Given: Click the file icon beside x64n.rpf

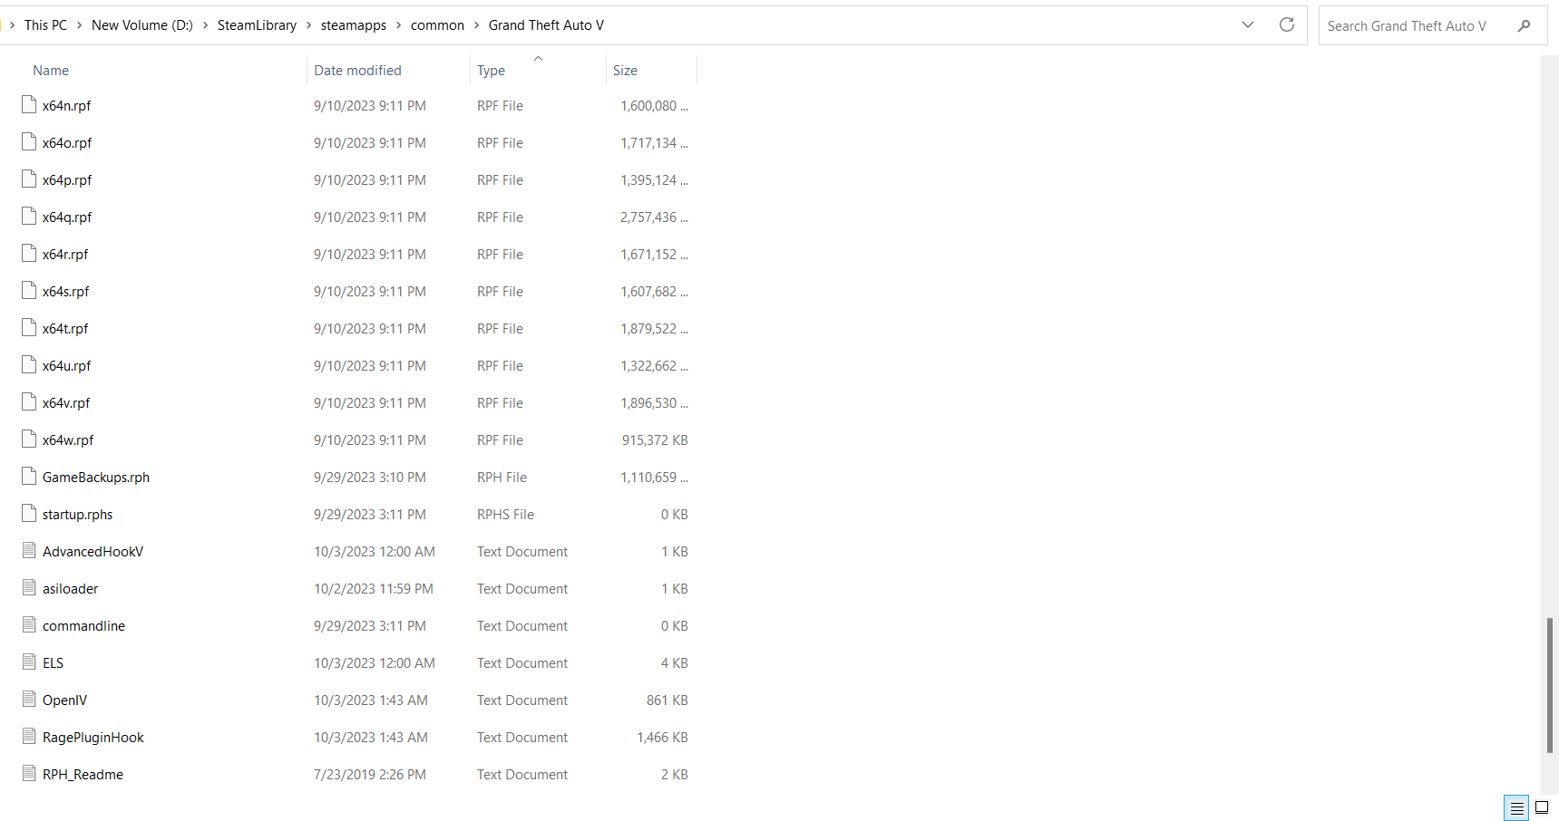Looking at the screenshot, I should pos(29,105).
